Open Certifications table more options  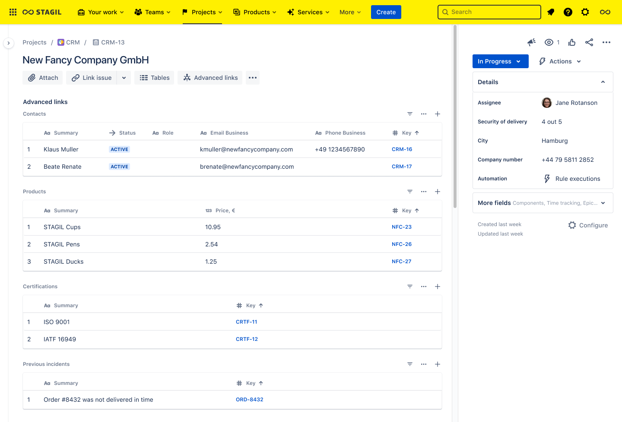[x=424, y=287]
